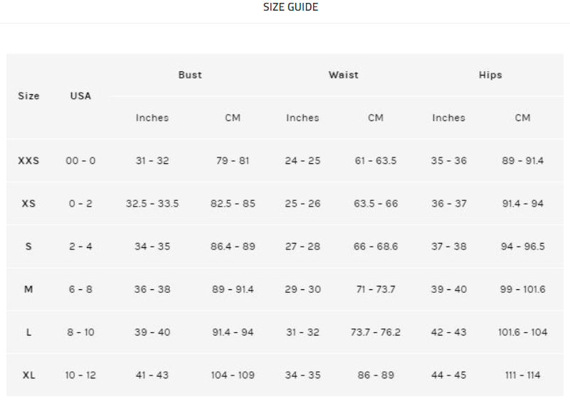Screen dimensions: 570x404
Task: Select waist CM value 73.7 - 76.2
Action: click(x=375, y=332)
